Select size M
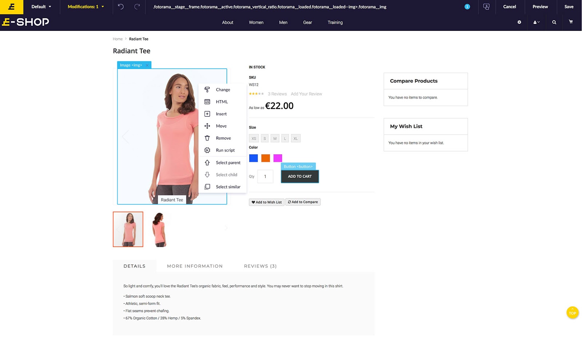Viewport: 582px width, 343px height. click(275, 138)
